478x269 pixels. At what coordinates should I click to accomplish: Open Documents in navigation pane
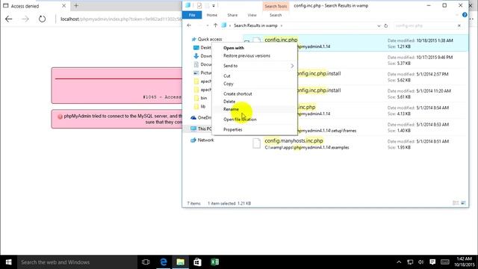tap(202, 64)
